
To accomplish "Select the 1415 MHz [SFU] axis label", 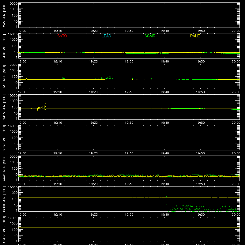I will pyautogui.click(x=4, y=107).
